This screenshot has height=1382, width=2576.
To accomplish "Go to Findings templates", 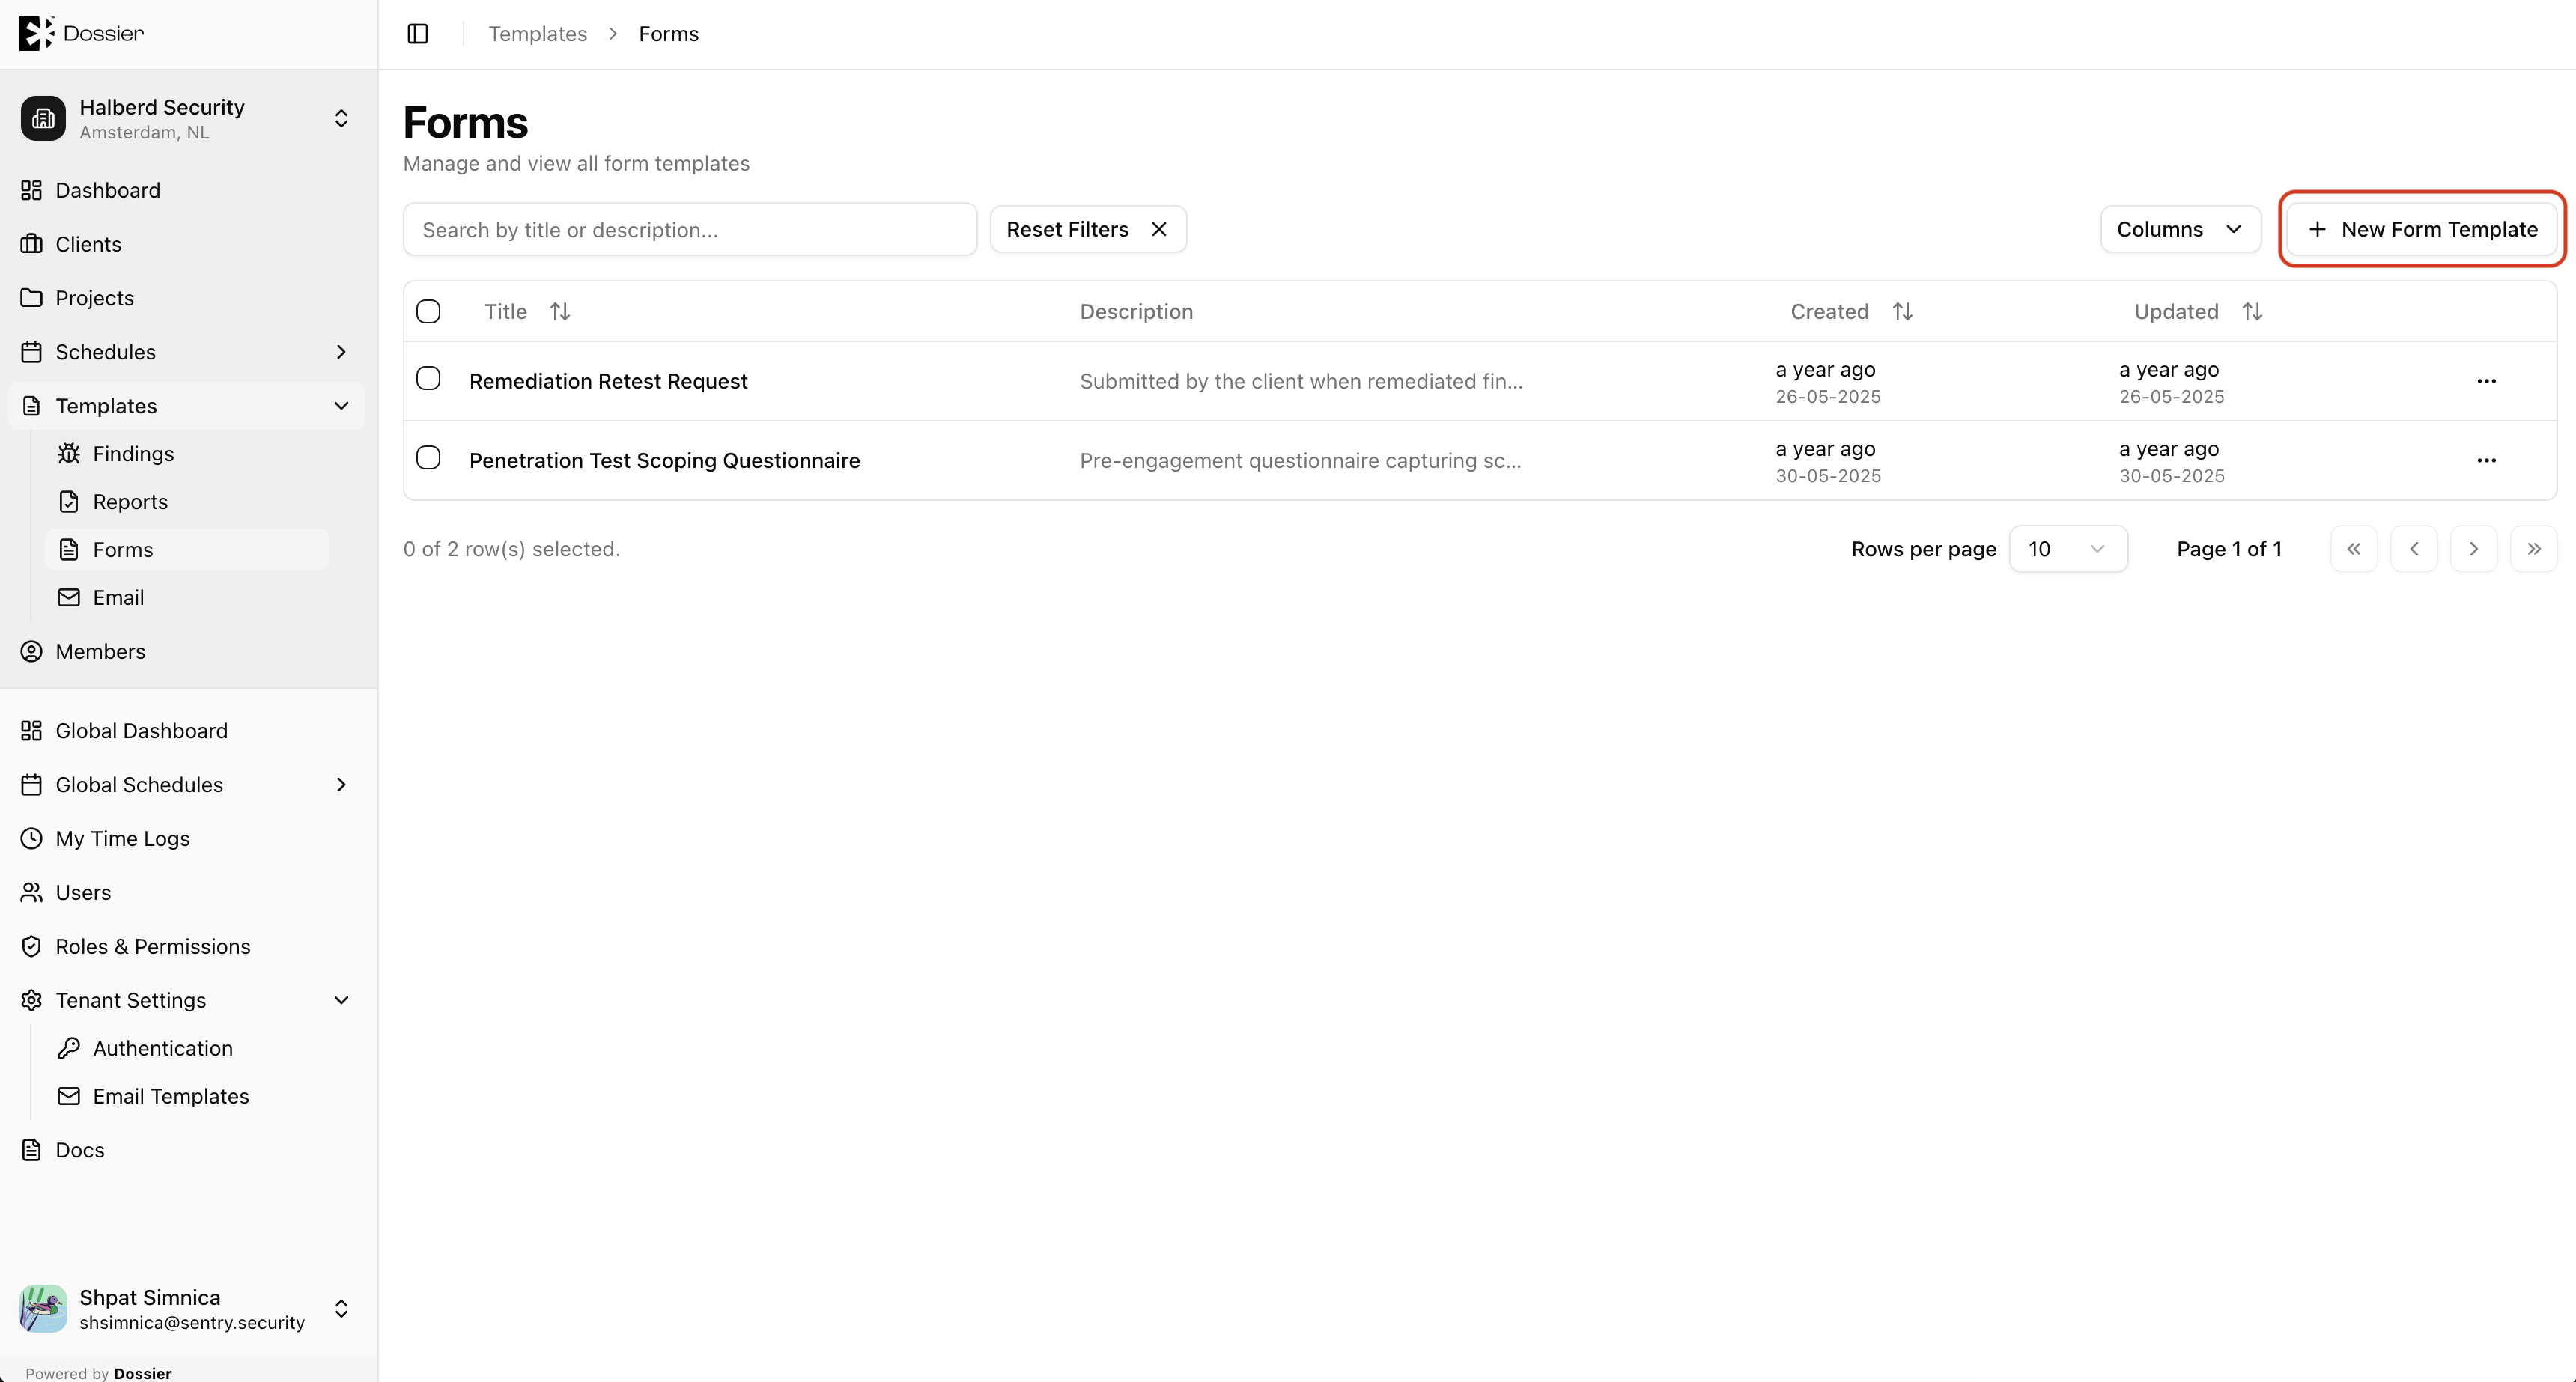I will pyautogui.click(x=187, y=454).
